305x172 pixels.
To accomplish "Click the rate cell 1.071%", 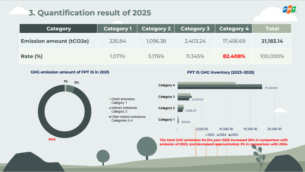I will point(117,56).
